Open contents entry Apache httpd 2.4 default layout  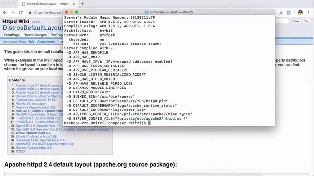click(39, 85)
